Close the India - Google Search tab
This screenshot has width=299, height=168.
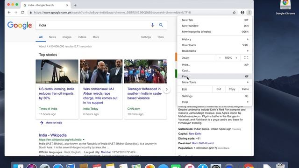[x=67, y=5]
